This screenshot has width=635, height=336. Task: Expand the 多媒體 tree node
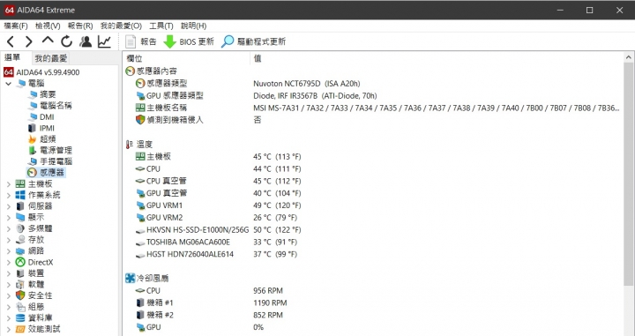coord(9,228)
